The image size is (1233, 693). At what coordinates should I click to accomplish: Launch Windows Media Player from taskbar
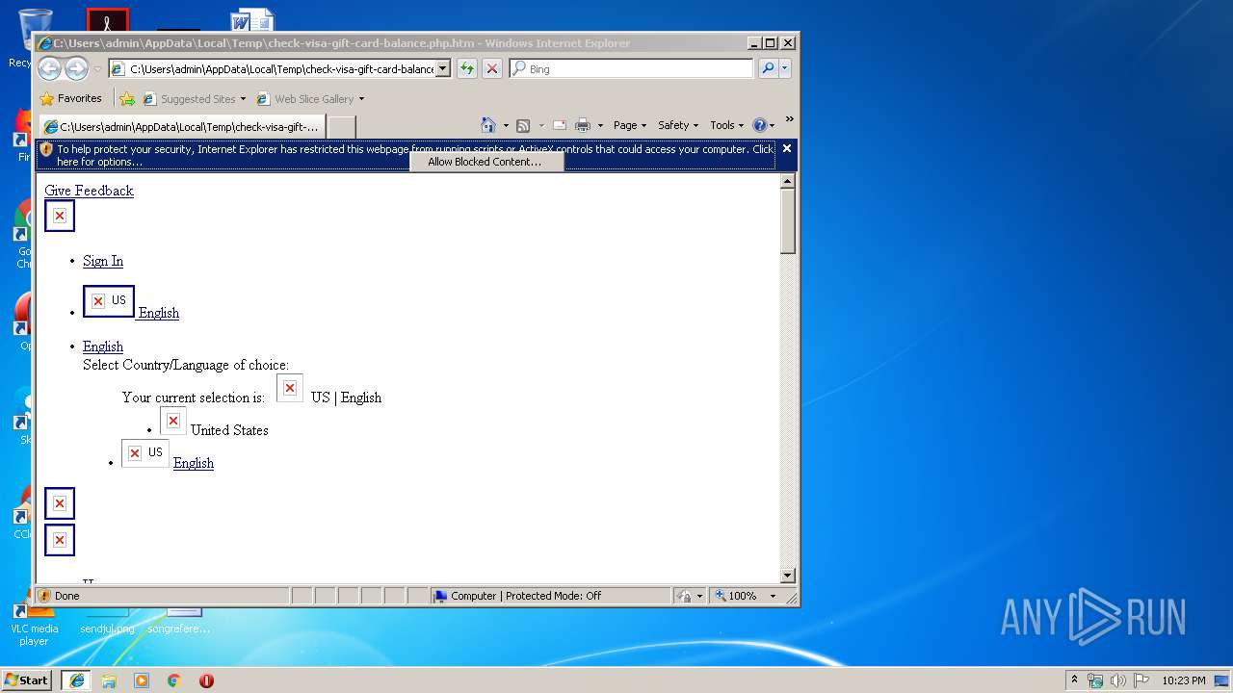tap(142, 680)
